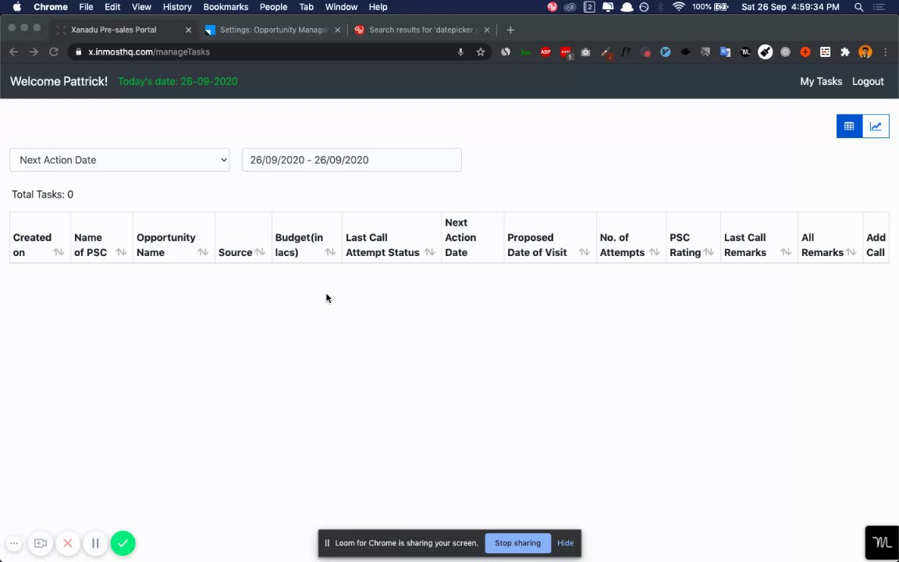Bookmark this page with star icon
Viewport: 899px width, 562px height.
coord(481,52)
